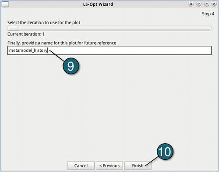The height and width of the screenshot is (173, 219).
Task: Click 'Select the iteration to use for the plot'
Action: (44, 22)
